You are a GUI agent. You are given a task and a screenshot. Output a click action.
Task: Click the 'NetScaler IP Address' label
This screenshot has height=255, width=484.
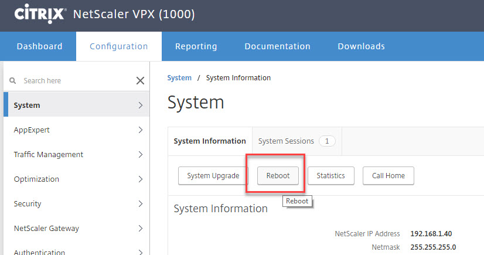click(x=367, y=234)
